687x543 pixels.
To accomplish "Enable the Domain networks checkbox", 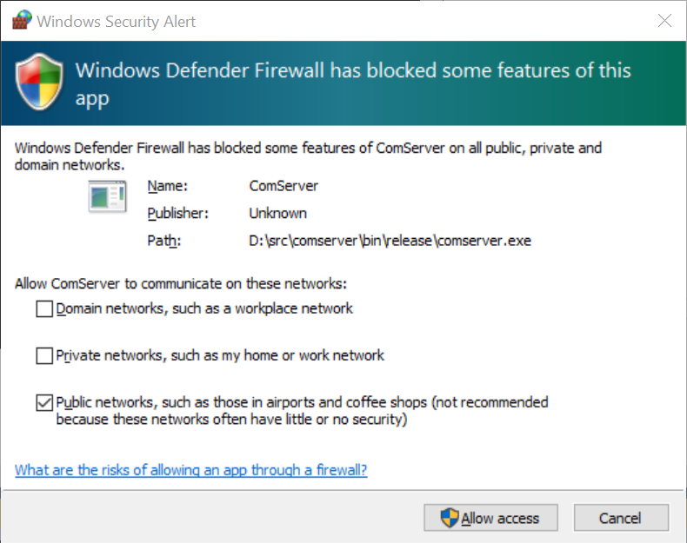I will (44, 308).
